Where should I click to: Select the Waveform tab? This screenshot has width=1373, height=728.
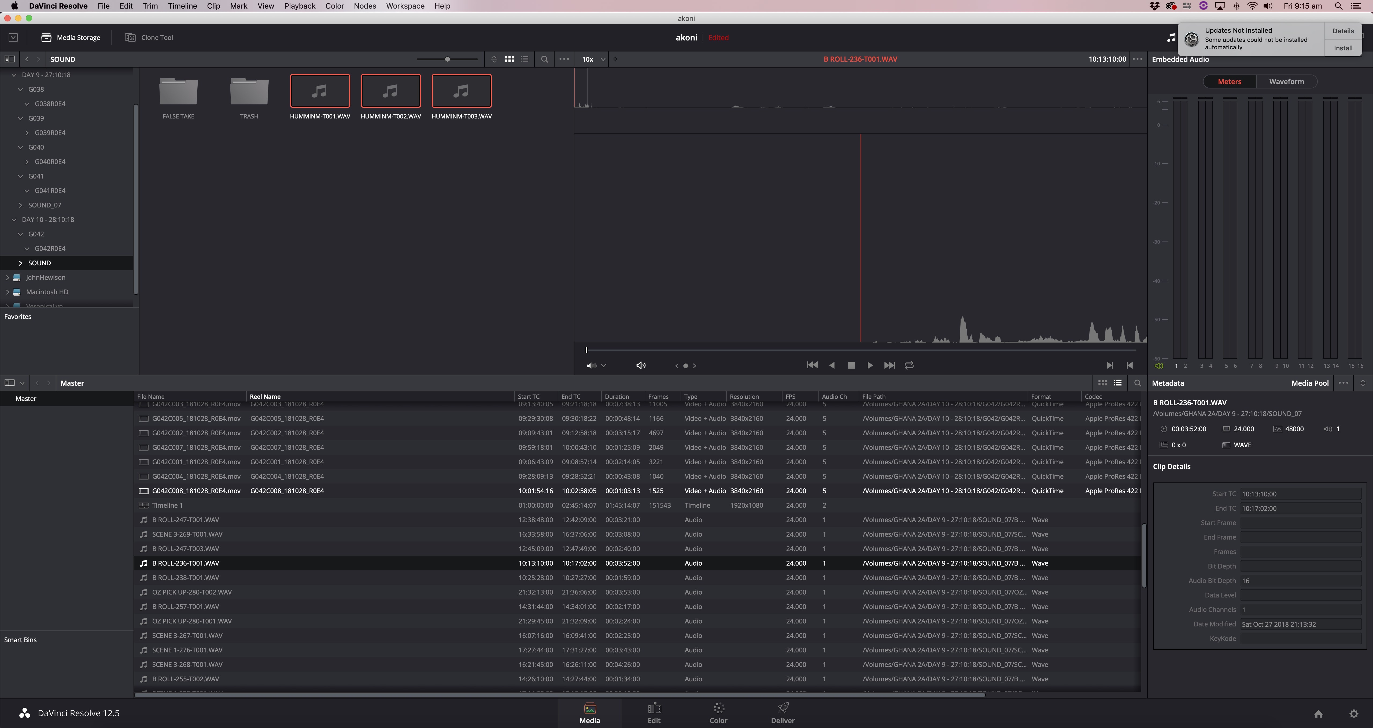[x=1286, y=81]
